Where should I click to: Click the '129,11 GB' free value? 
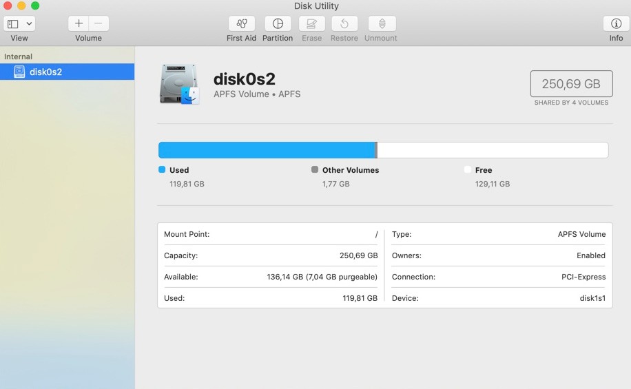pos(492,184)
